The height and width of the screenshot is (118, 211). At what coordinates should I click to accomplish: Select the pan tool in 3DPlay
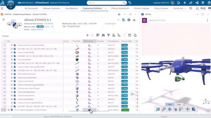[x=170, y=109]
